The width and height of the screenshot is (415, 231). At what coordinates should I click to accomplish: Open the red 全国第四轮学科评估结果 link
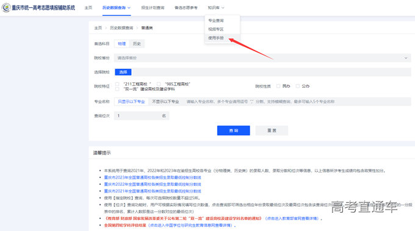[125, 226]
